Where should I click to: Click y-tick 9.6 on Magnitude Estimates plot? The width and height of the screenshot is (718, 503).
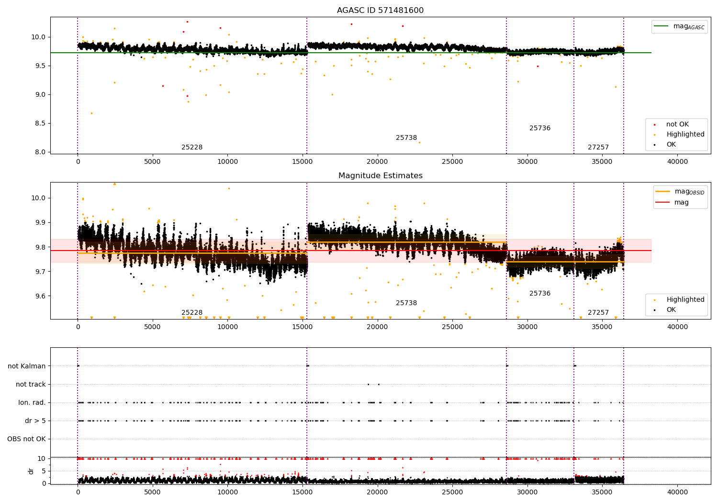coord(40,296)
